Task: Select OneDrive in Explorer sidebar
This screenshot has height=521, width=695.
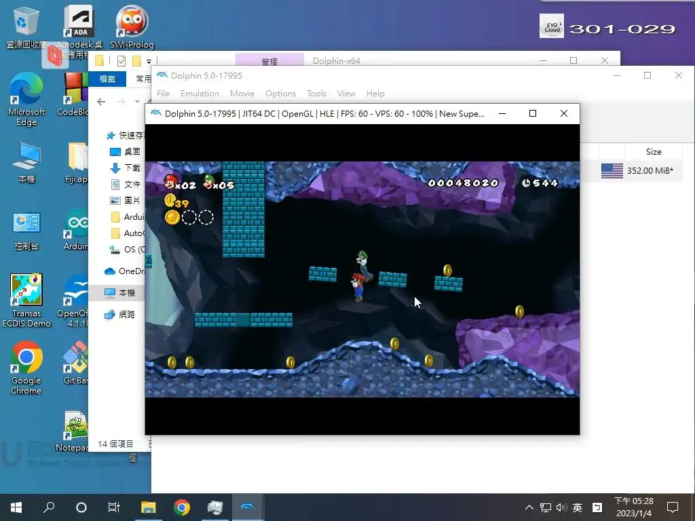Action: [x=124, y=271]
